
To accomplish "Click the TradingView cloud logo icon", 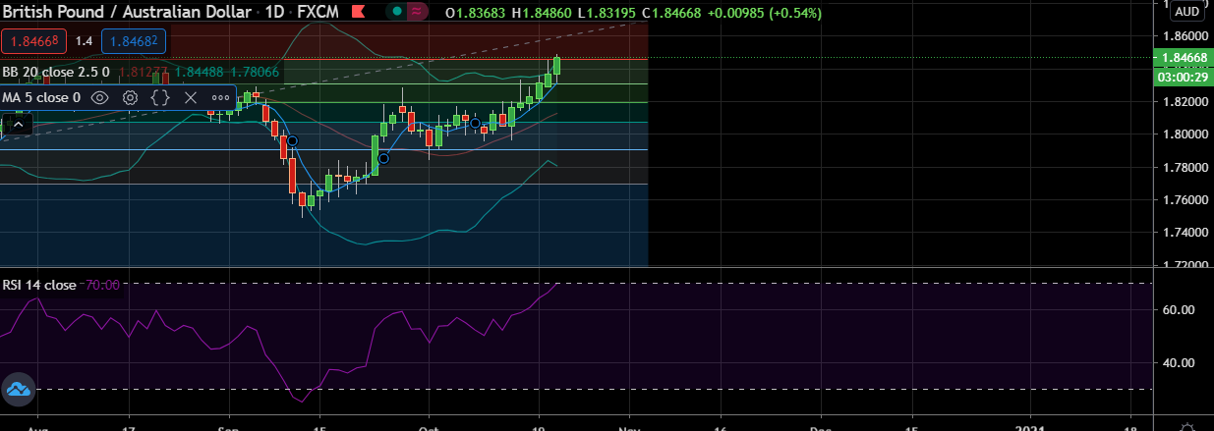I will click(x=18, y=391).
